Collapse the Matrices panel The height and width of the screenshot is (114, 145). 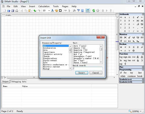[143, 34]
